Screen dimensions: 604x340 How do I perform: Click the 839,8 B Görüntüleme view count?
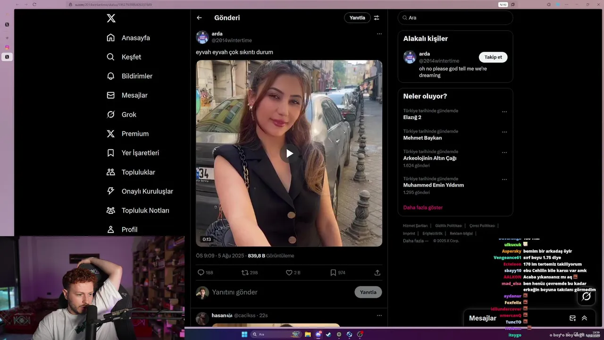click(271, 255)
